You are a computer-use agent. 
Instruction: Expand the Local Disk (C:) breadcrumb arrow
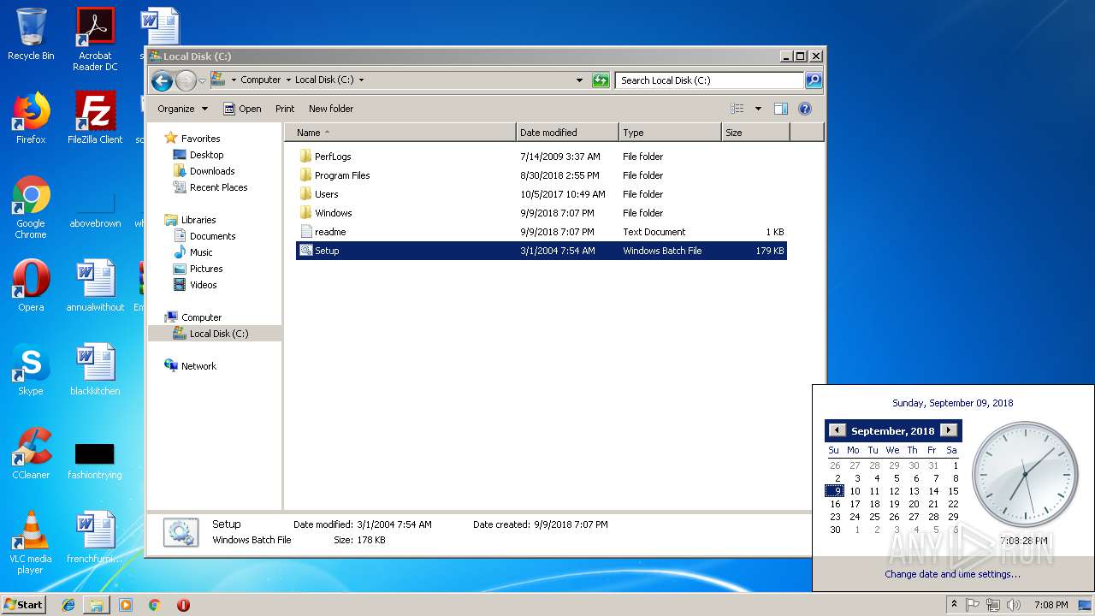[361, 80]
